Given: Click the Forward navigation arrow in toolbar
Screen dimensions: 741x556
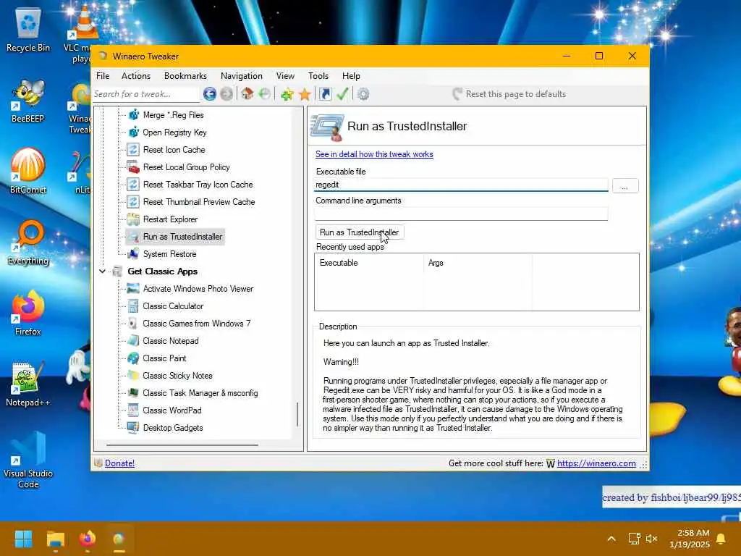Looking at the screenshot, I should point(226,94).
